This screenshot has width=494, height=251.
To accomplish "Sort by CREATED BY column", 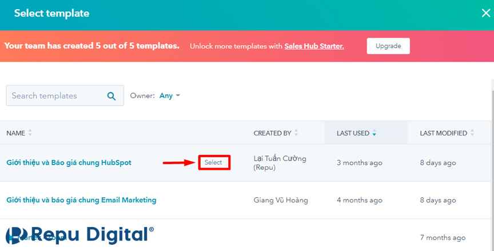I will (276, 133).
